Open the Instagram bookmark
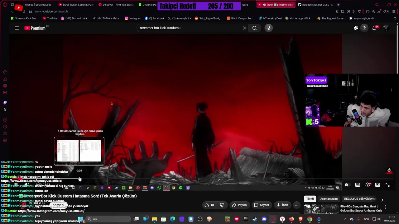Viewport: 399px width, 224px height. [x=133, y=18]
